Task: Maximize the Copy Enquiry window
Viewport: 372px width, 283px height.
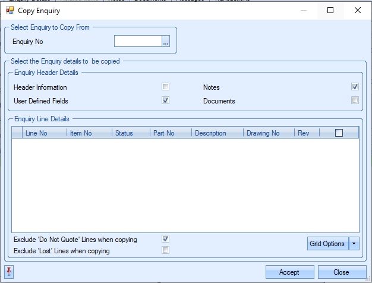Action: click(330, 10)
